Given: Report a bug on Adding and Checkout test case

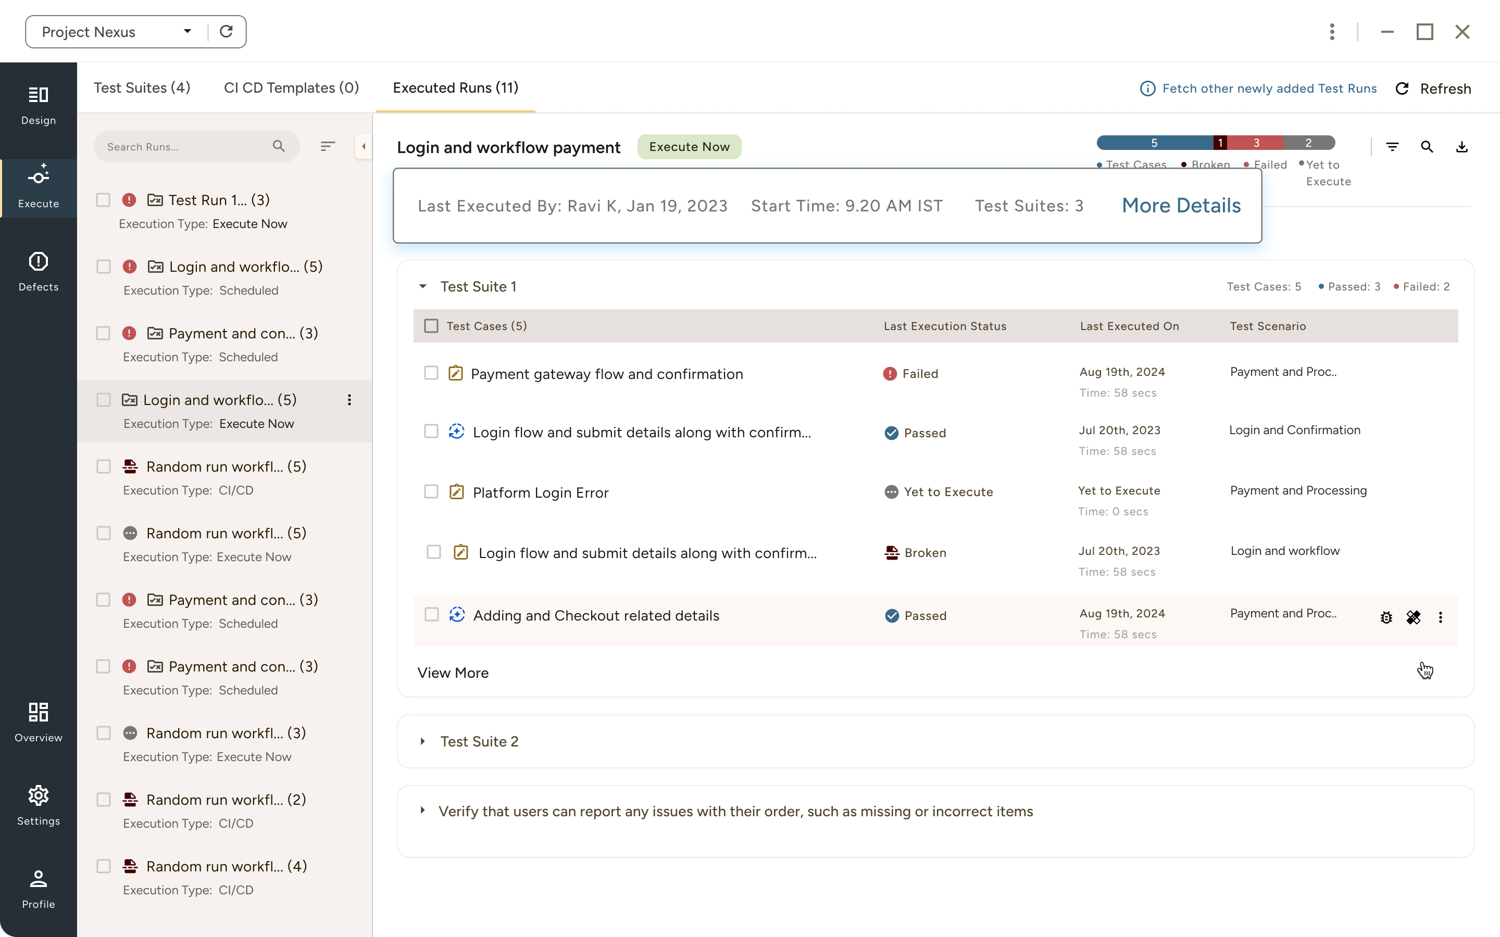Looking at the screenshot, I should point(1386,617).
